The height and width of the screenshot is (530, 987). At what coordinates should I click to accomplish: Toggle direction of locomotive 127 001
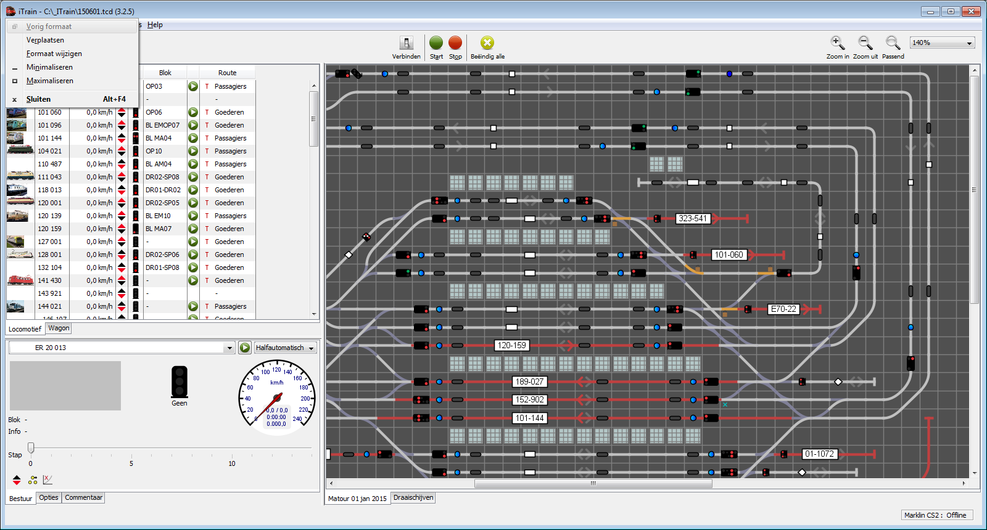click(122, 242)
